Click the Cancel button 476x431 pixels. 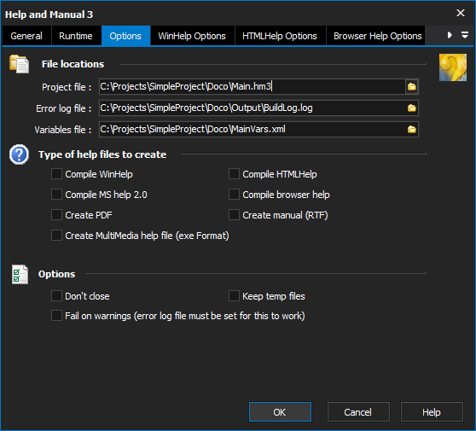pyautogui.click(x=358, y=412)
